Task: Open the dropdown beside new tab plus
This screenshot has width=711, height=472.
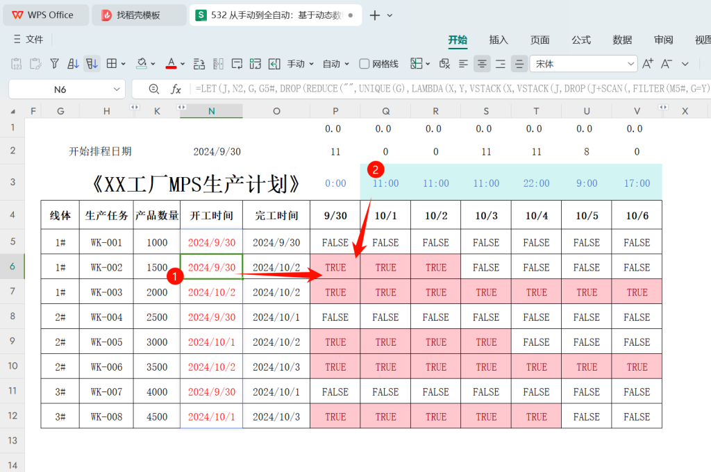Action: (390, 15)
